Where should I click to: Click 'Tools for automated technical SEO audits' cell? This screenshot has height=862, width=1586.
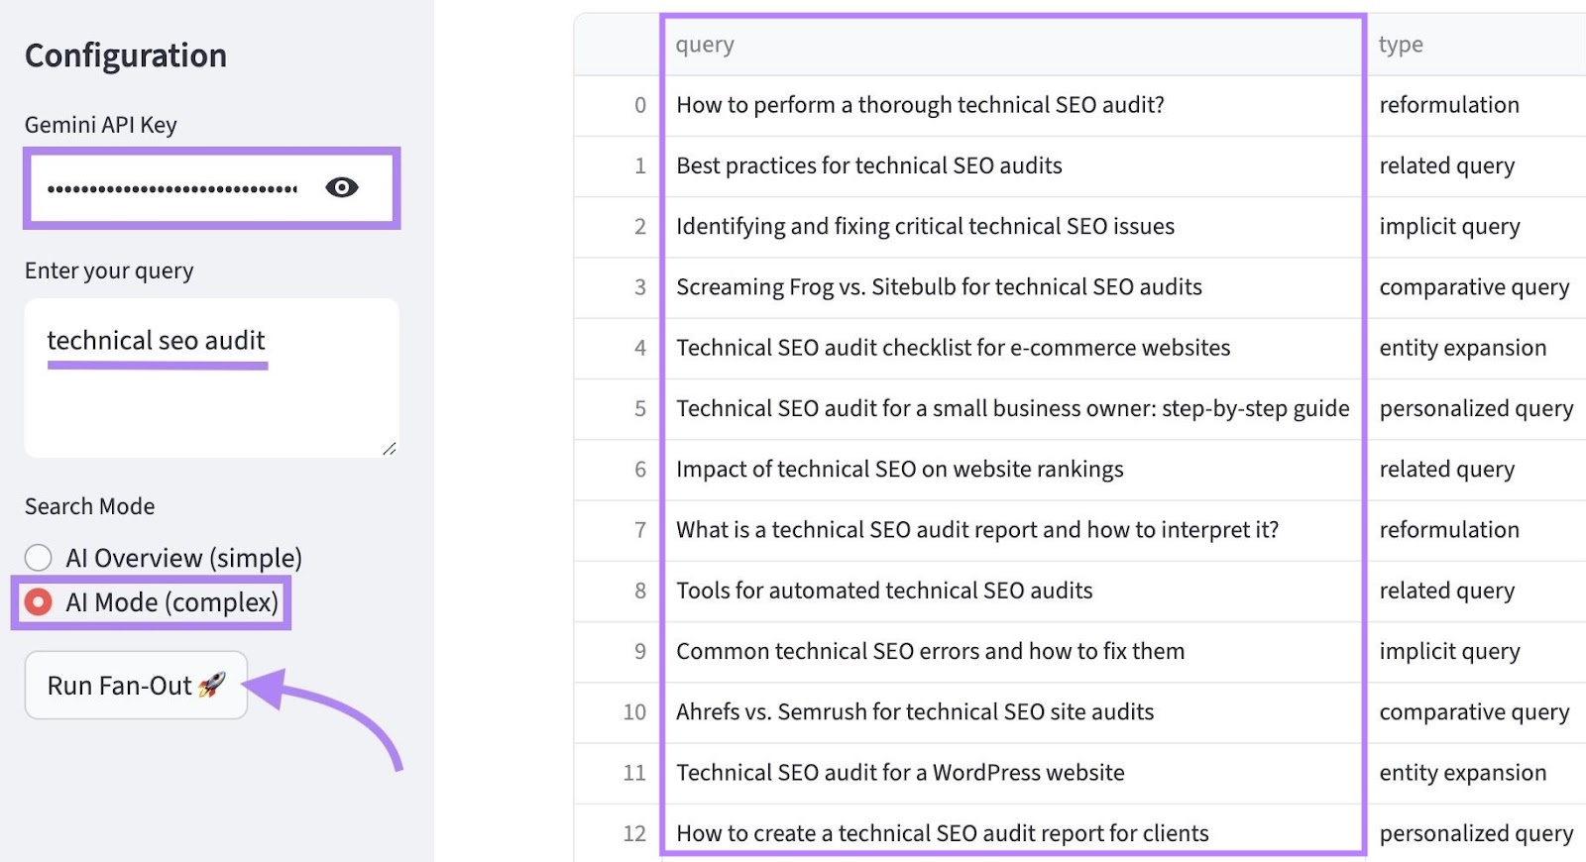pyautogui.click(x=883, y=591)
